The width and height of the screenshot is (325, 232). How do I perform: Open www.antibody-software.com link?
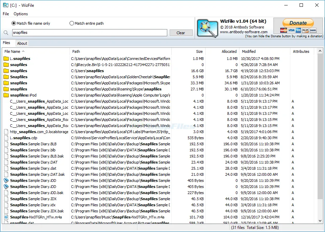click(x=244, y=32)
